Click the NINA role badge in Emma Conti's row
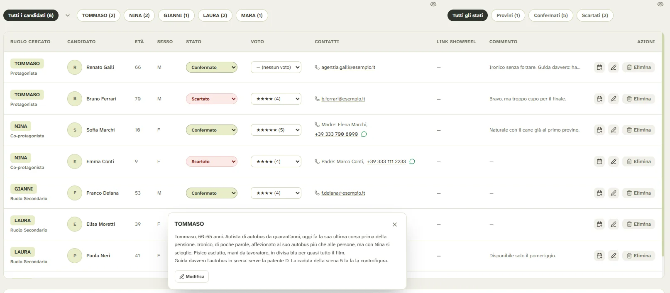 [21, 158]
